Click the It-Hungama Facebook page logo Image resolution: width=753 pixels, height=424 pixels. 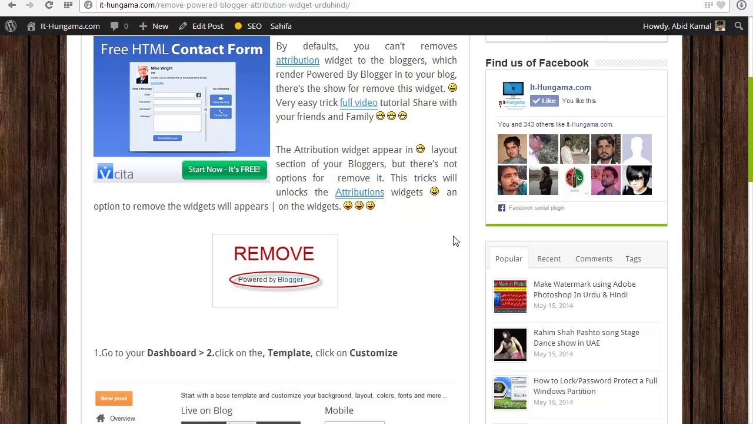coord(512,95)
